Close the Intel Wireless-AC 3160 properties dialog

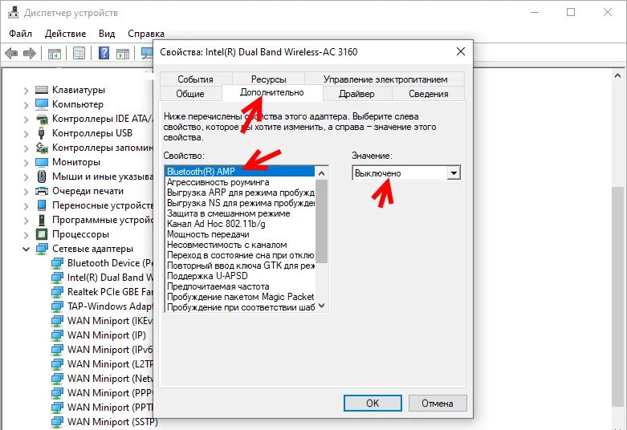pos(461,51)
